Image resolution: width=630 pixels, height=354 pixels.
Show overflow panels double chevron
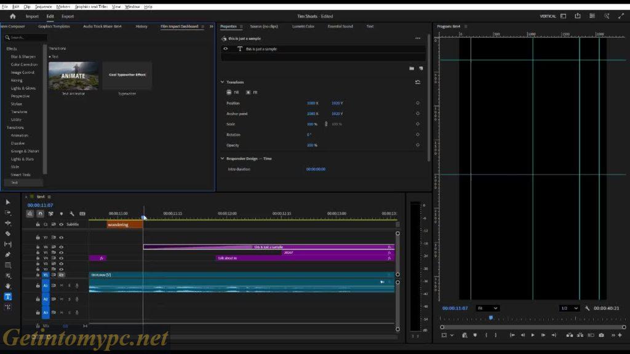212,26
